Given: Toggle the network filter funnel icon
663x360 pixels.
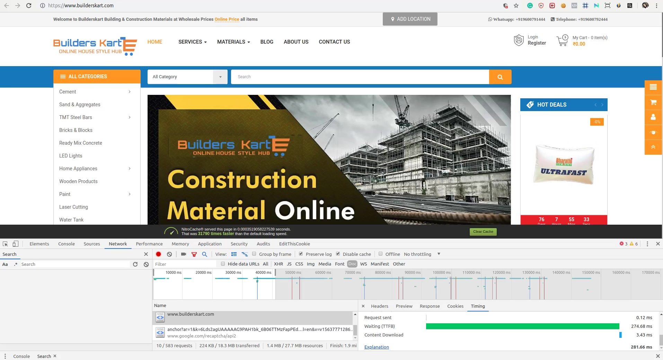Looking at the screenshot, I should tap(194, 254).
